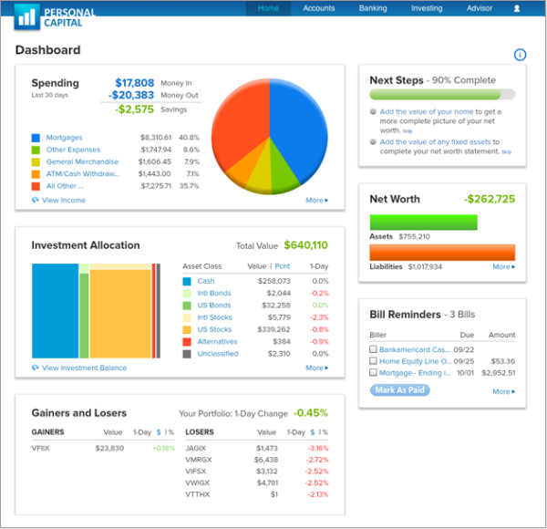The height and width of the screenshot is (529, 547).
Task: Click the Personal Capital logo
Action: 55,16
